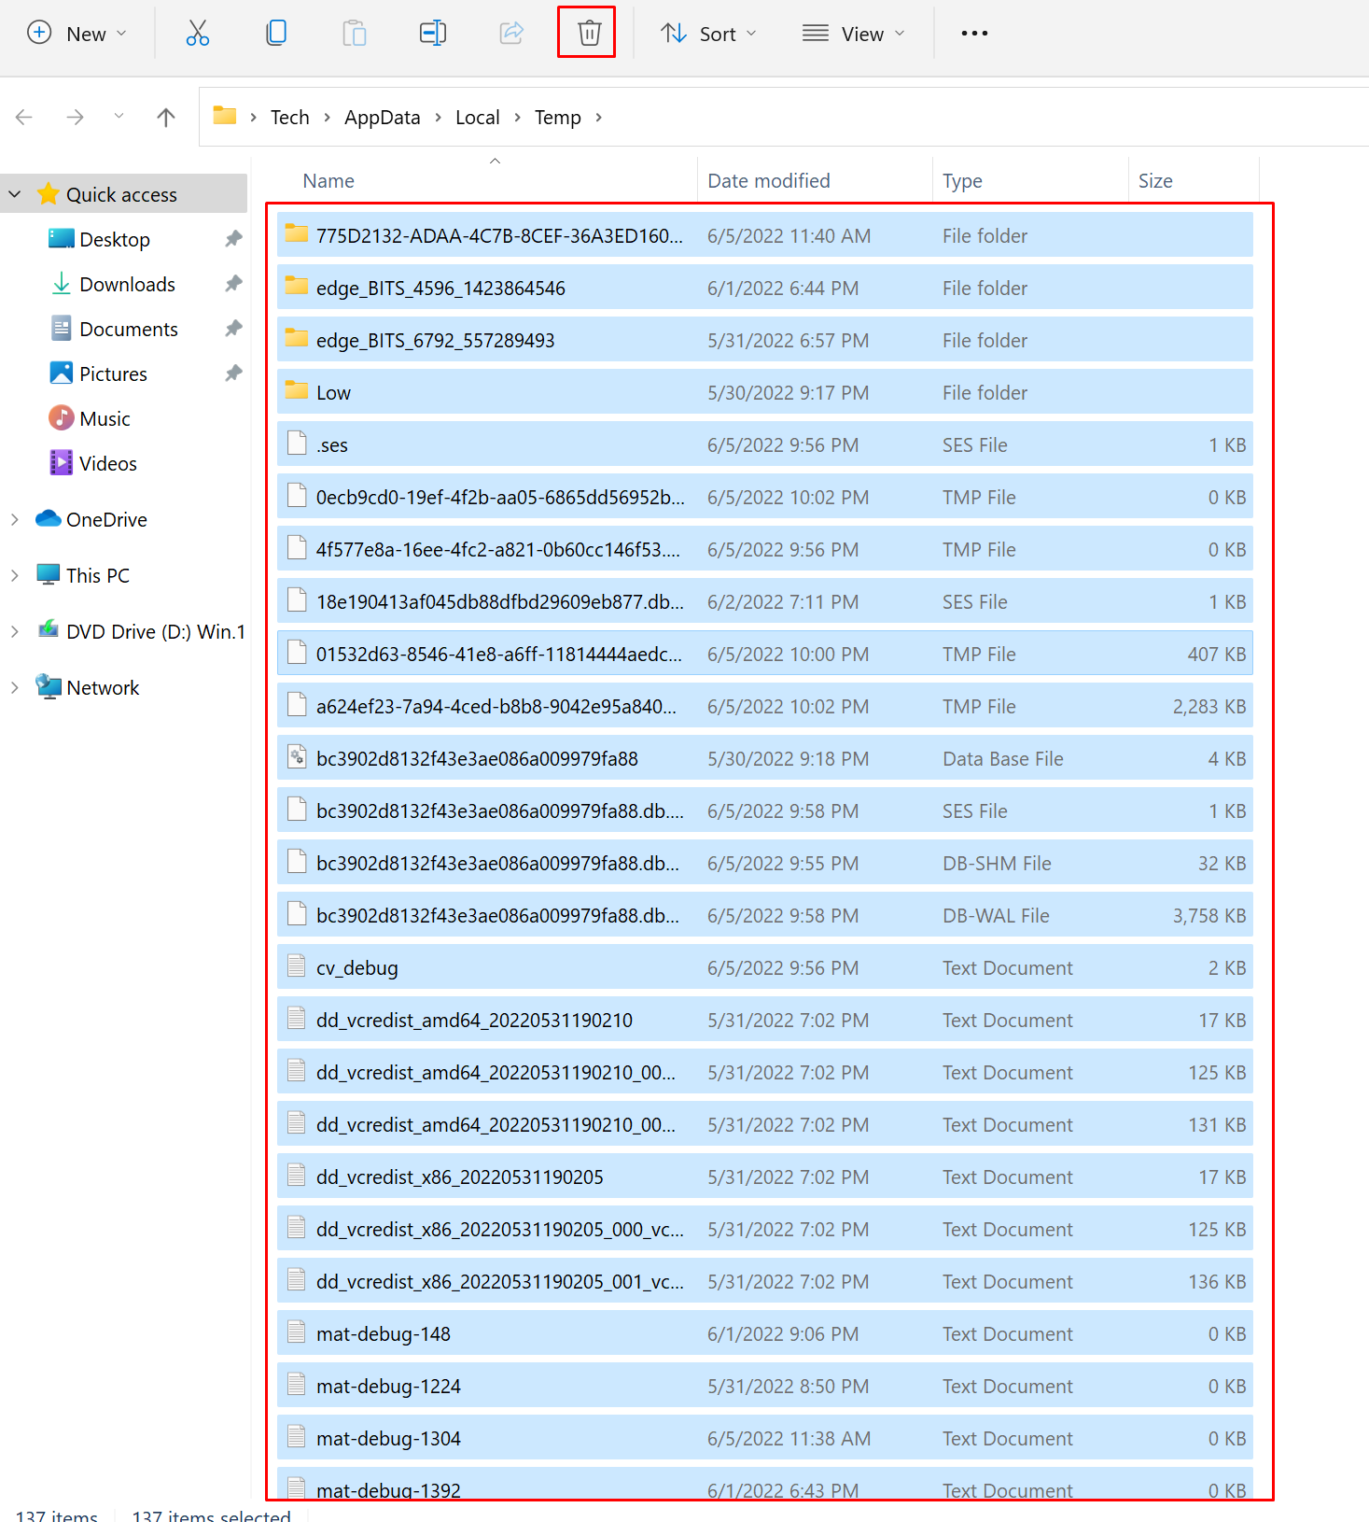
Task: Click the edge_BITS_4596_1423864546 folder icon
Action: coord(297,286)
